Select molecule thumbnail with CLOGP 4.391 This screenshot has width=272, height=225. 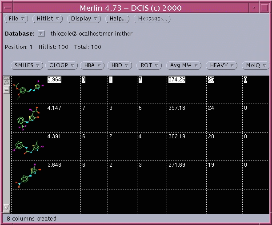point(28,147)
